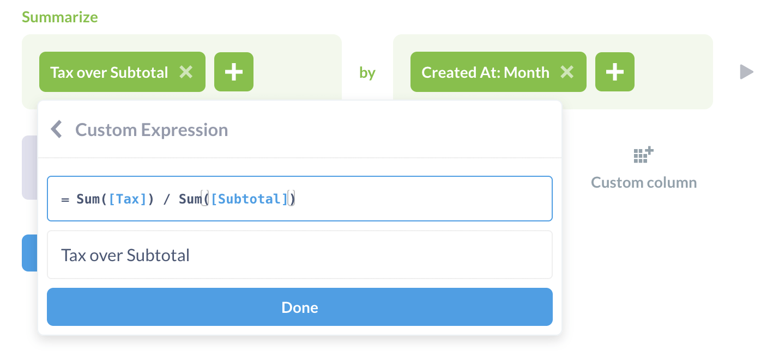Remove the Created At: Month grouping

pyautogui.click(x=567, y=72)
